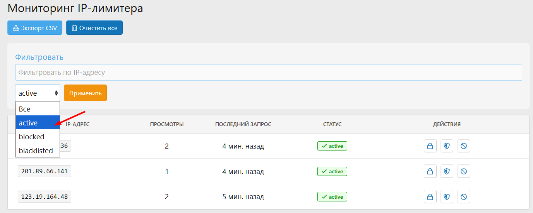Image resolution: width=533 pixels, height=213 pixels.
Task: Click ban icon for IP 201.89.66.141
Action: coord(463,171)
